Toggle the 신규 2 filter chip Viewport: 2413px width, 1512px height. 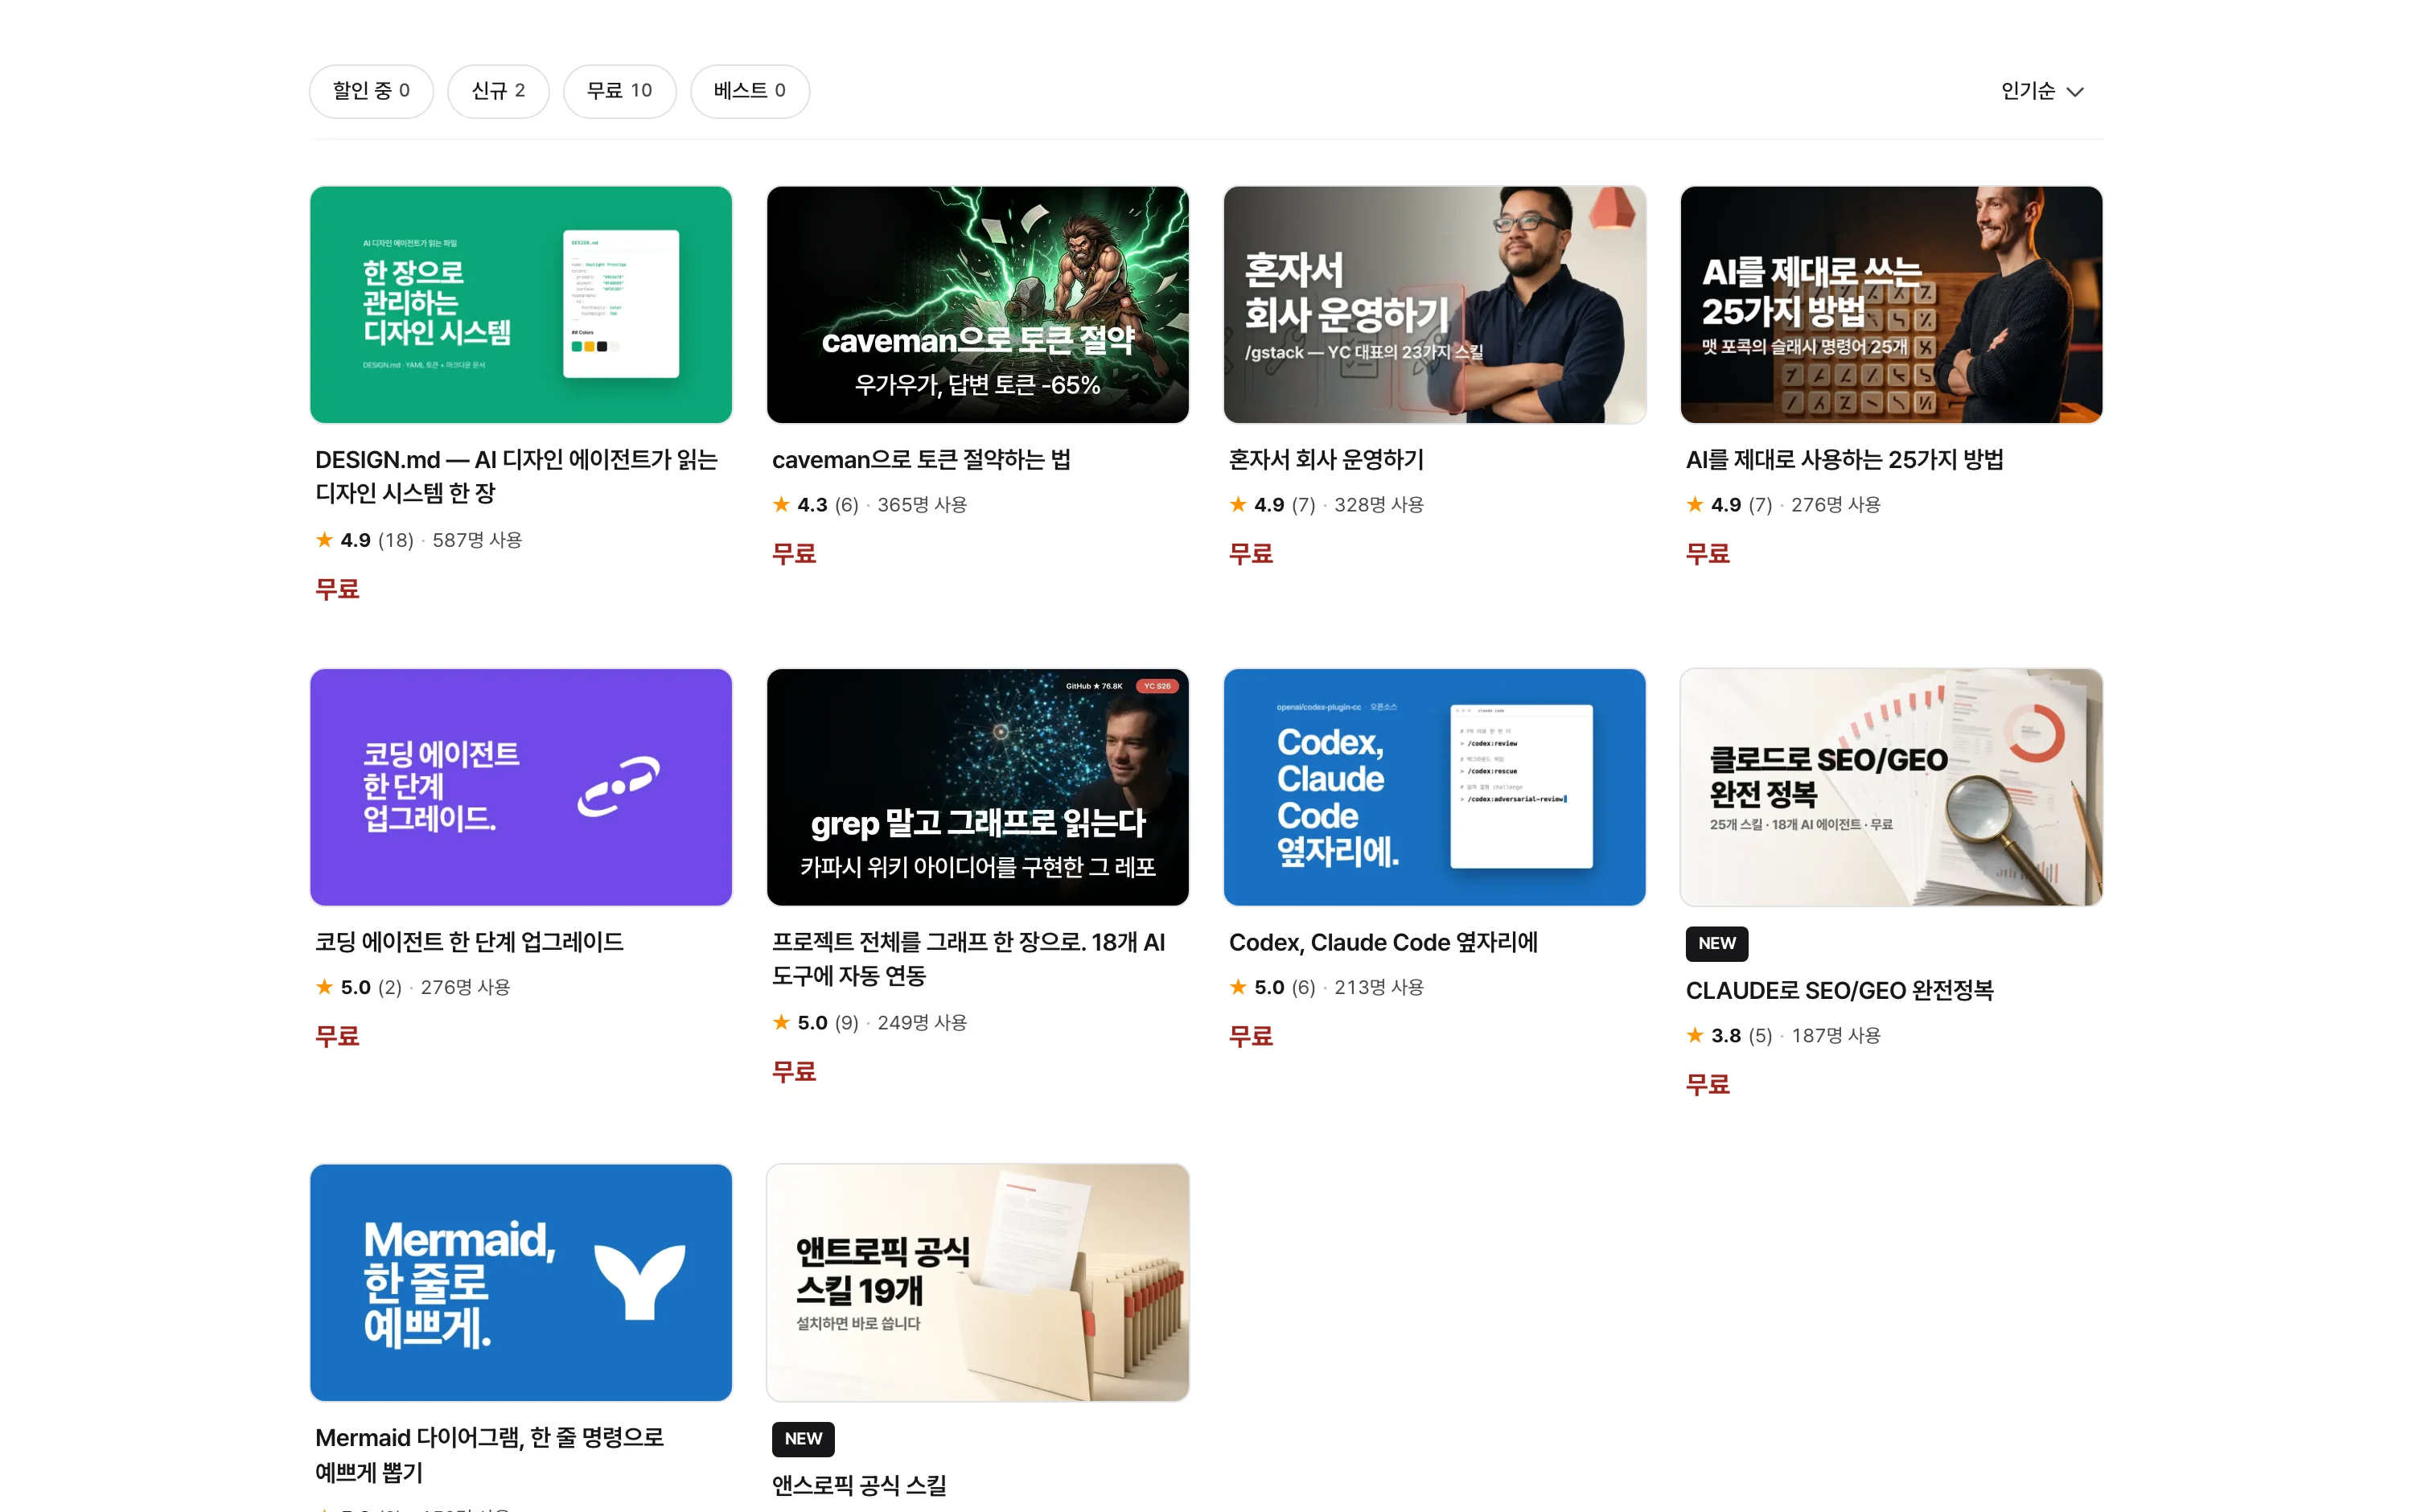(x=498, y=91)
